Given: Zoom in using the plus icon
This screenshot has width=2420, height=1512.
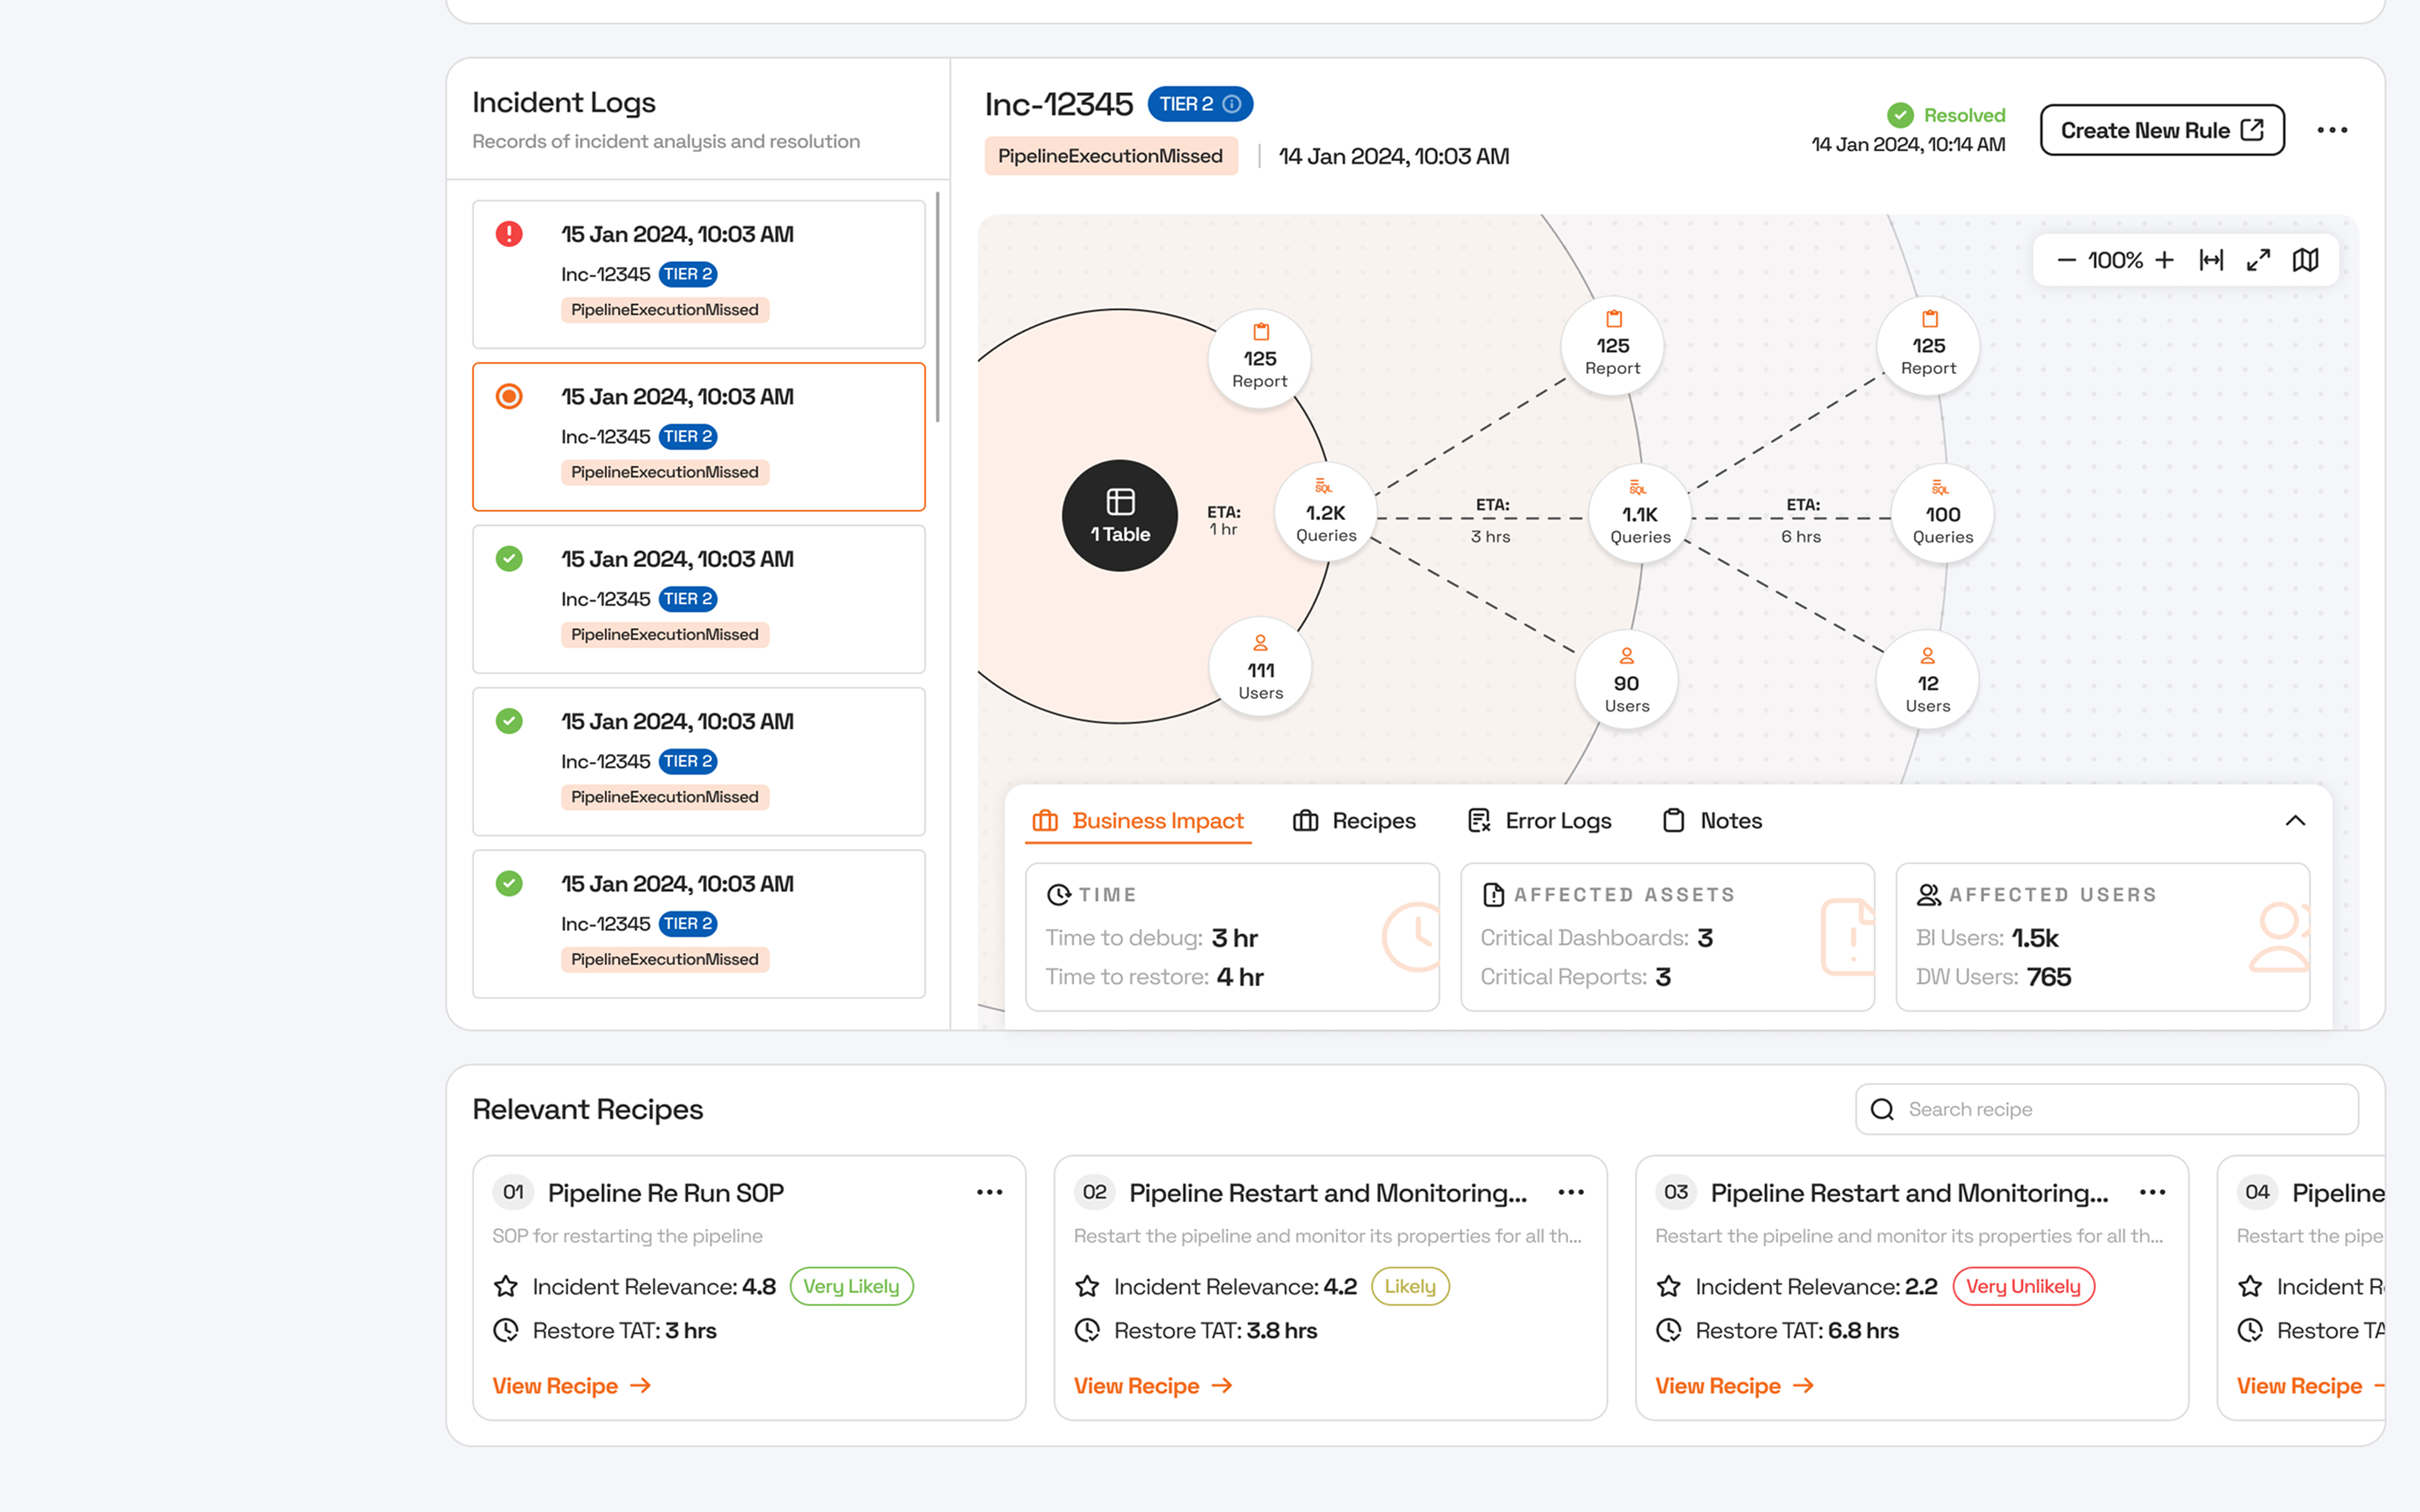Looking at the screenshot, I should (x=2164, y=261).
